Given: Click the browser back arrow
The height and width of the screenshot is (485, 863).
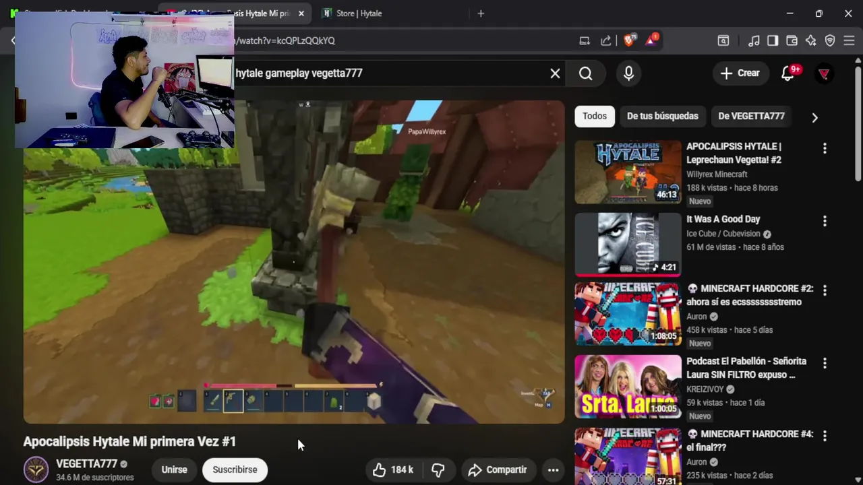Looking at the screenshot, I should (13, 40).
